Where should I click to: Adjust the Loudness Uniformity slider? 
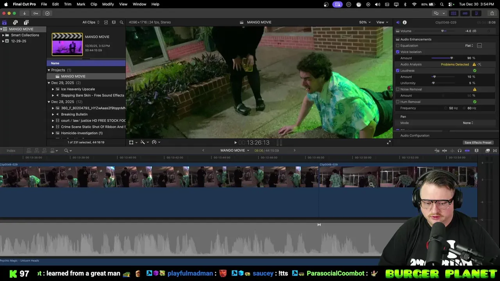pyautogui.click(x=433, y=83)
